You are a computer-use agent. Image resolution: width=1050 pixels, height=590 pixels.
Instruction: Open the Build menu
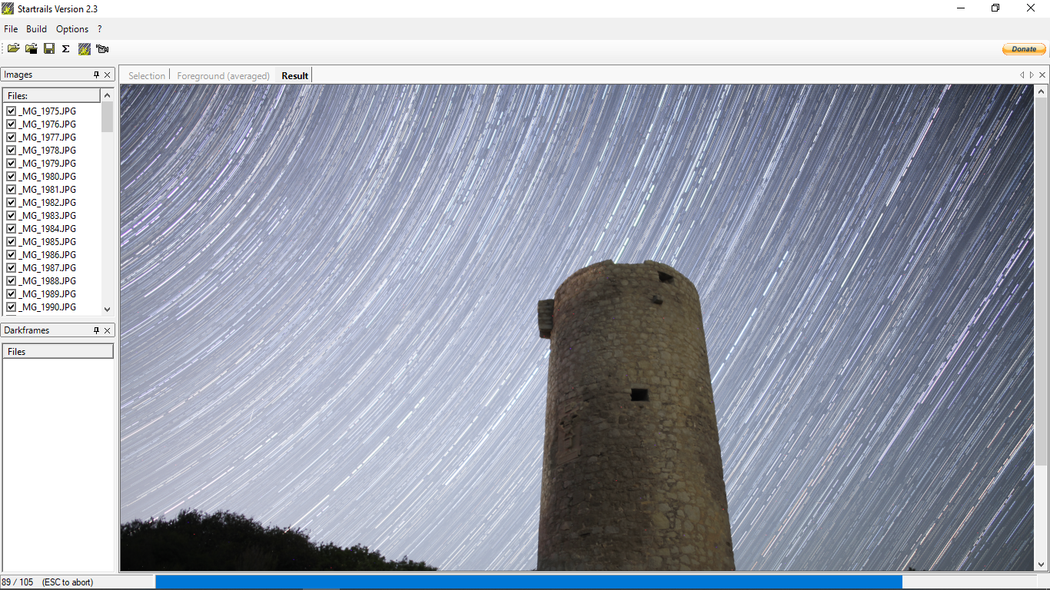tap(36, 29)
